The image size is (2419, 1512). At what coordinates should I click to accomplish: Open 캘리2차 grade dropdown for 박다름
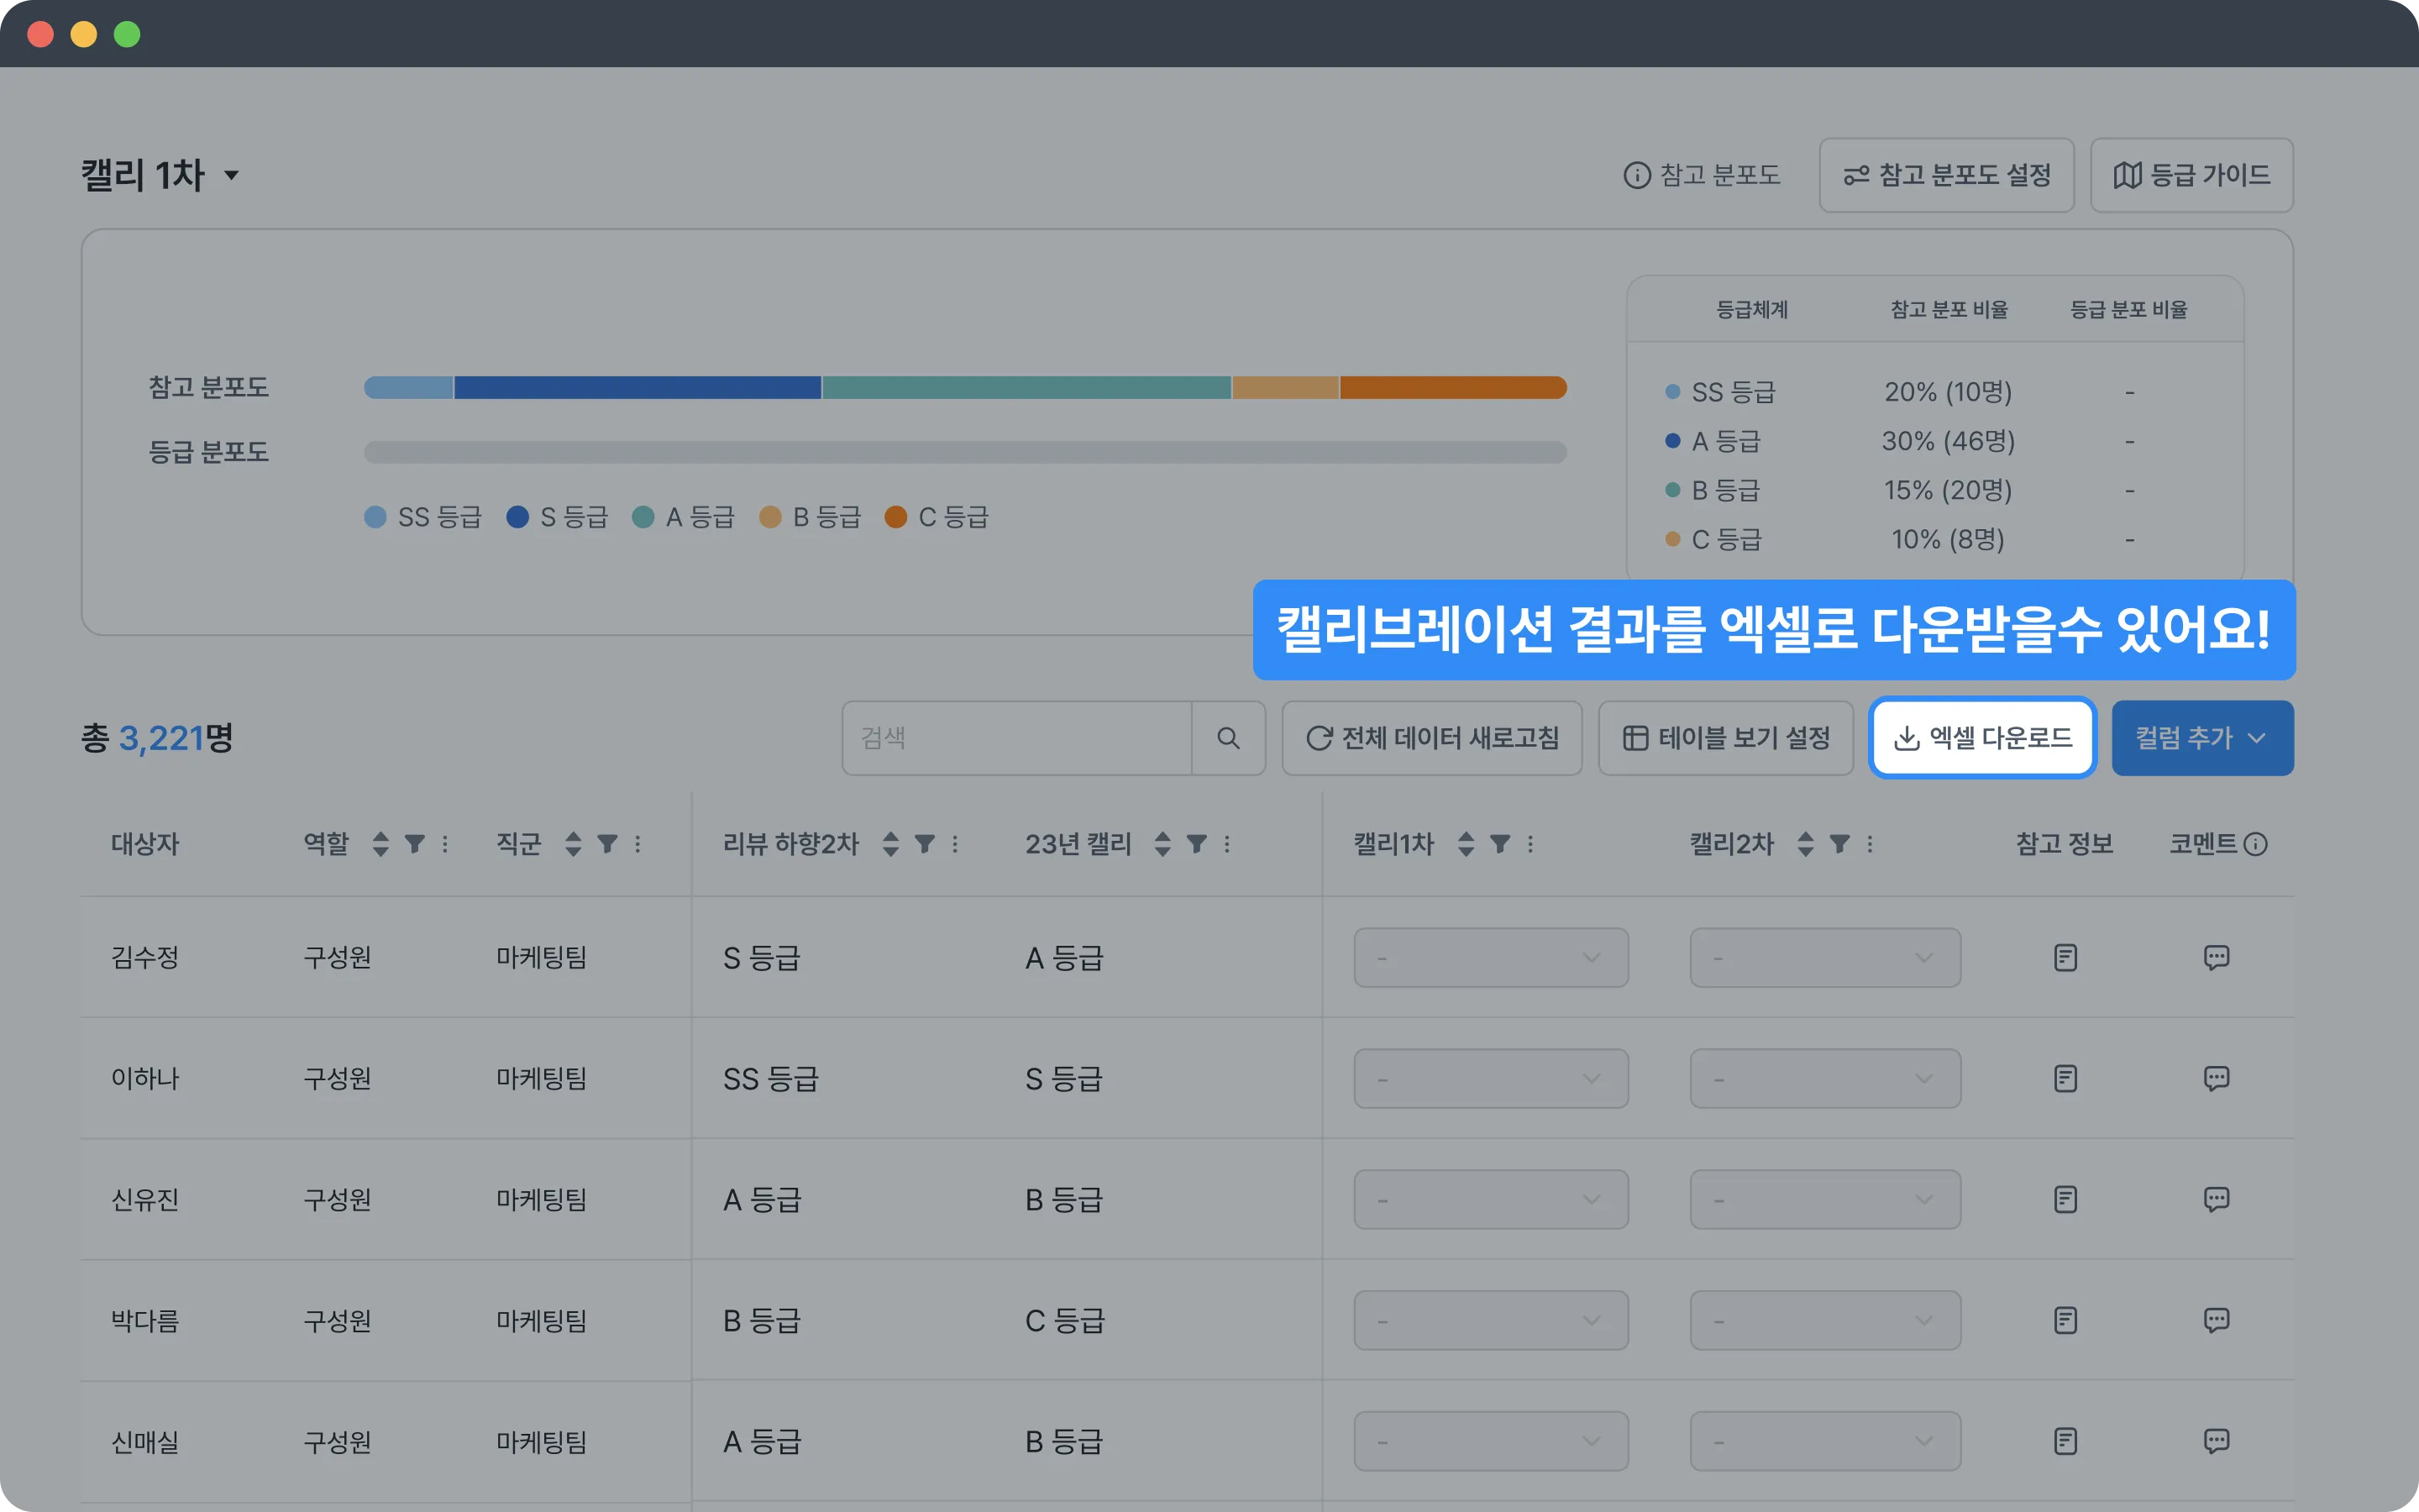click(1825, 1320)
